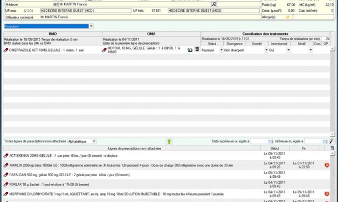Click UF héb. field MEDECINE INTERNE OUEST
Image resolution: width=338 pixels, height=202 pixels.
(214, 11)
